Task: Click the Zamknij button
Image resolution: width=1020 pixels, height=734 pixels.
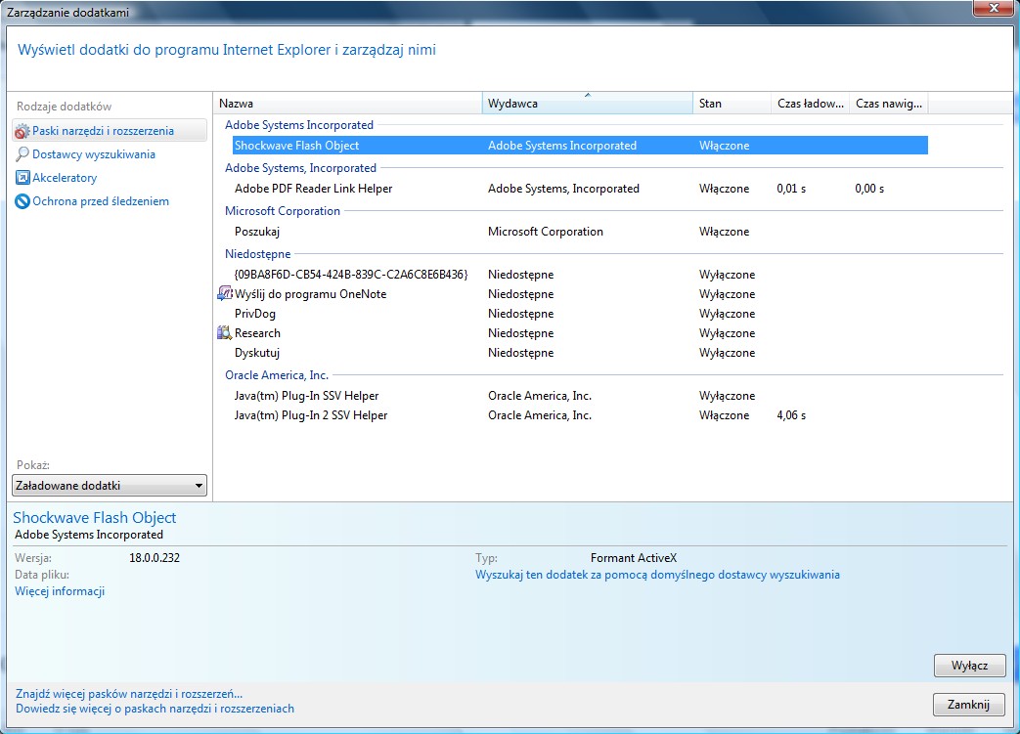Action: tap(968, 704)
